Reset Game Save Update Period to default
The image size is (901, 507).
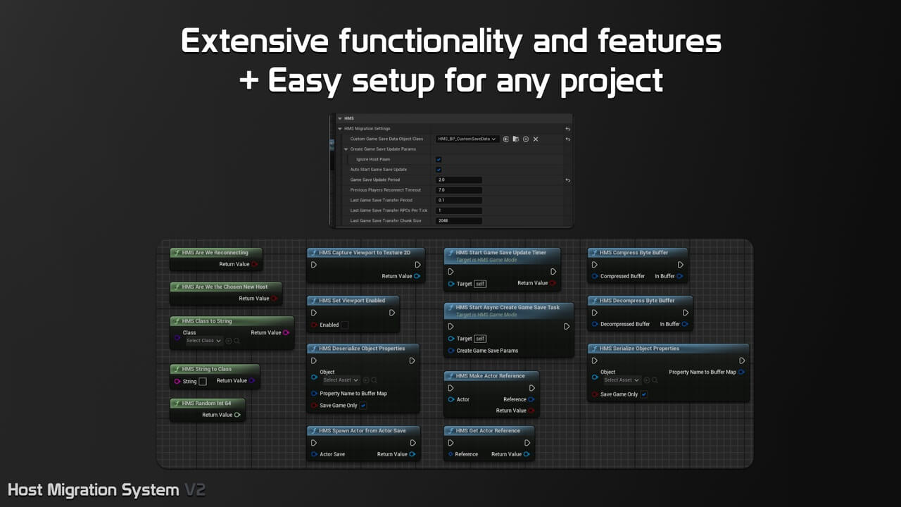click(567, 180)
